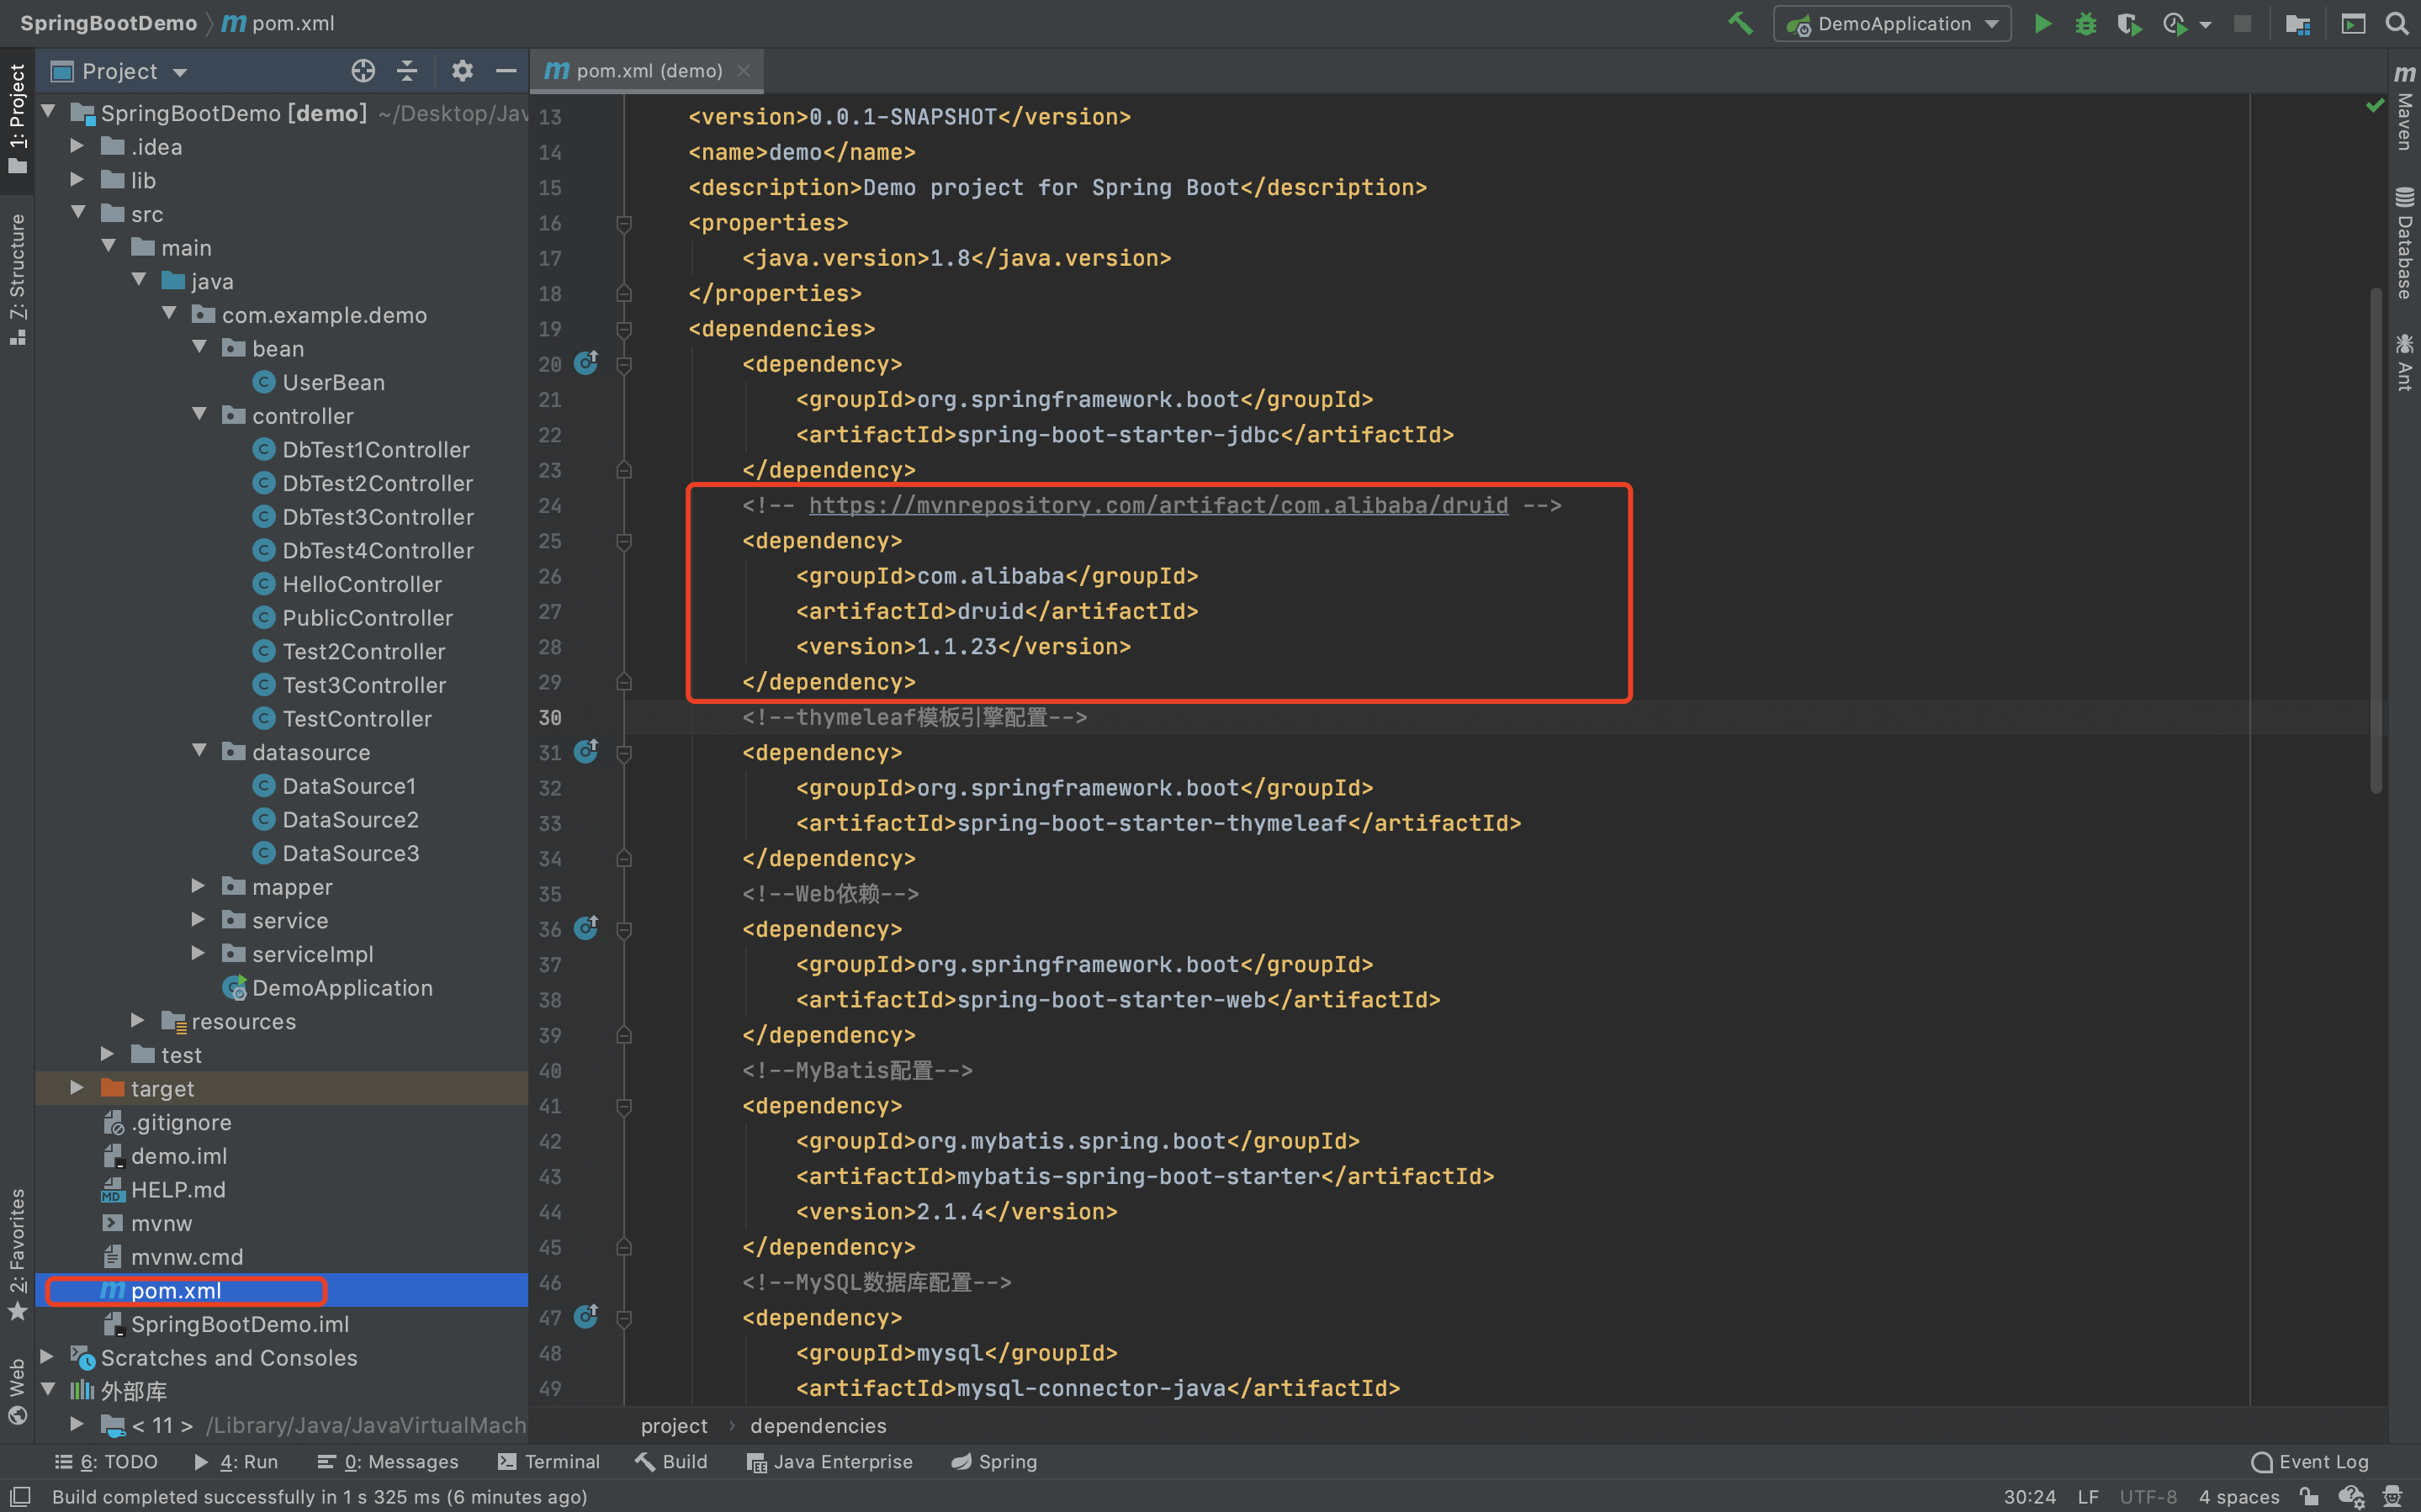The image size is (2421, 1512).
Task: Toggle the Database side panel
Action: (x=2404, y=245)
